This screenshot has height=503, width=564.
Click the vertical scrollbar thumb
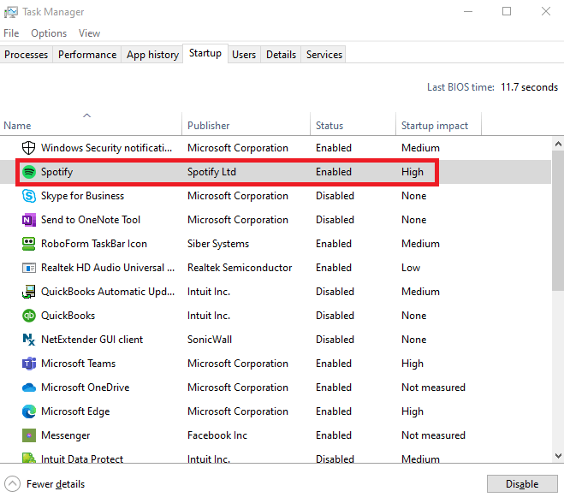tap(558, 221)
